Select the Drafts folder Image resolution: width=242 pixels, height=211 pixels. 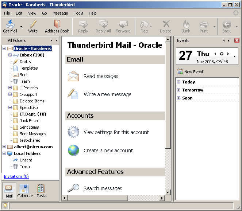pos(25,62)
